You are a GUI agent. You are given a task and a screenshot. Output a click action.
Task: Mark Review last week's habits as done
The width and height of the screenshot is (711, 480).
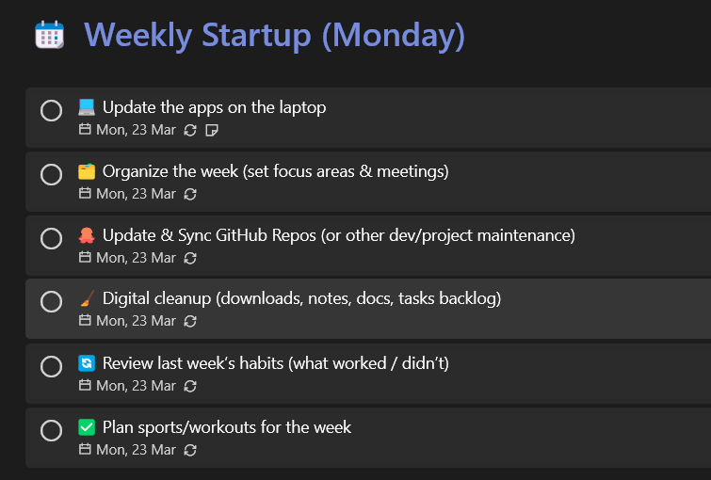[x=51, y=366]
